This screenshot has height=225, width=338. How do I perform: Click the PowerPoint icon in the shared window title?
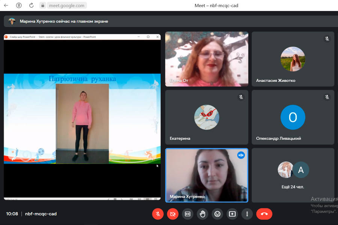coord(6,37)
